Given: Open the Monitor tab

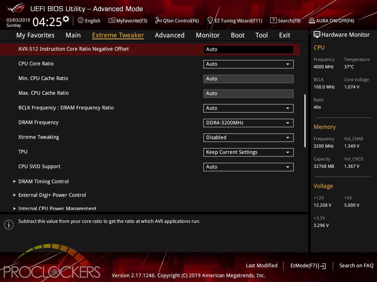Looking at the screenshot, I should click(x=208, y=35).
